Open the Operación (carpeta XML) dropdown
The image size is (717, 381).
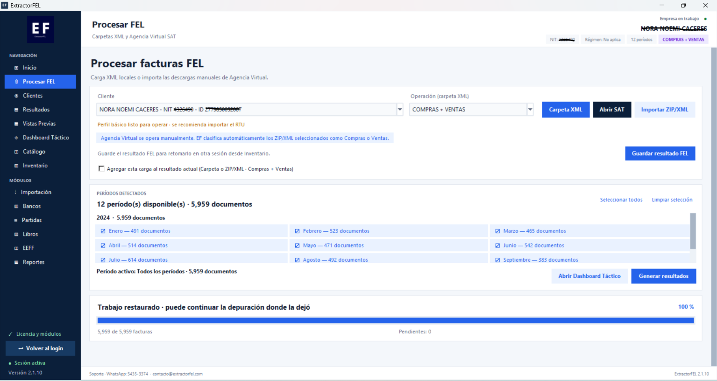click(x=530, y=110)
